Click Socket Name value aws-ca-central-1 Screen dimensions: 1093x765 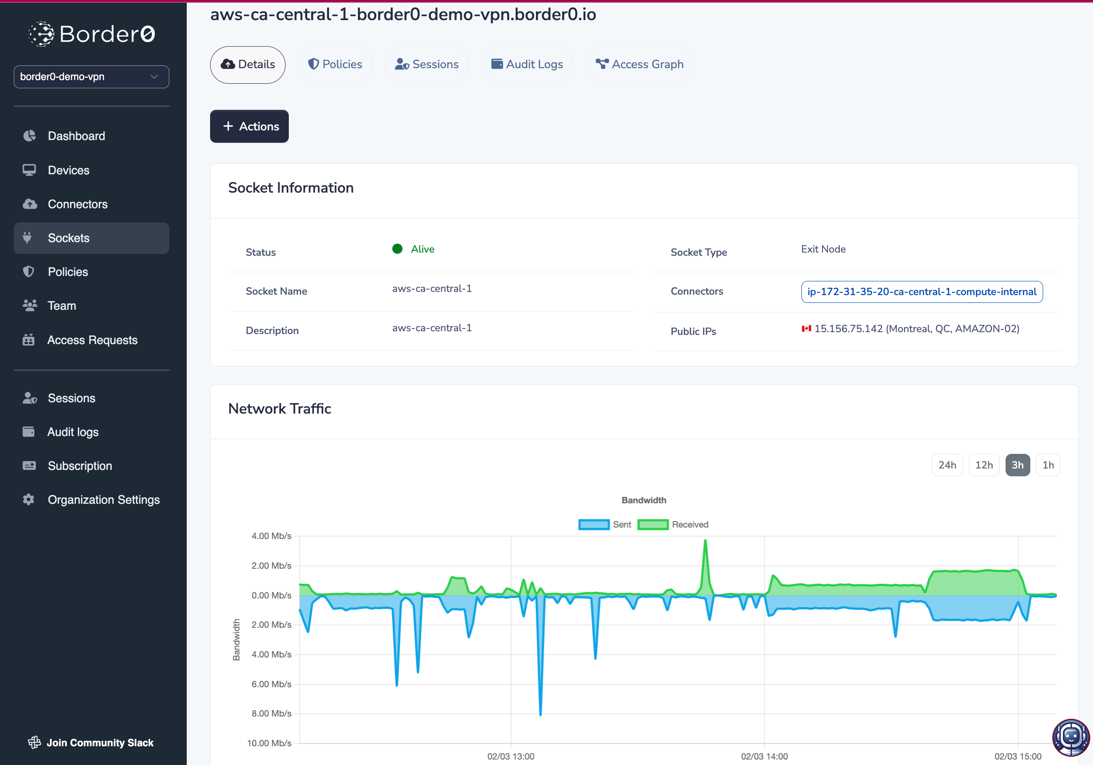coord(432,288)
